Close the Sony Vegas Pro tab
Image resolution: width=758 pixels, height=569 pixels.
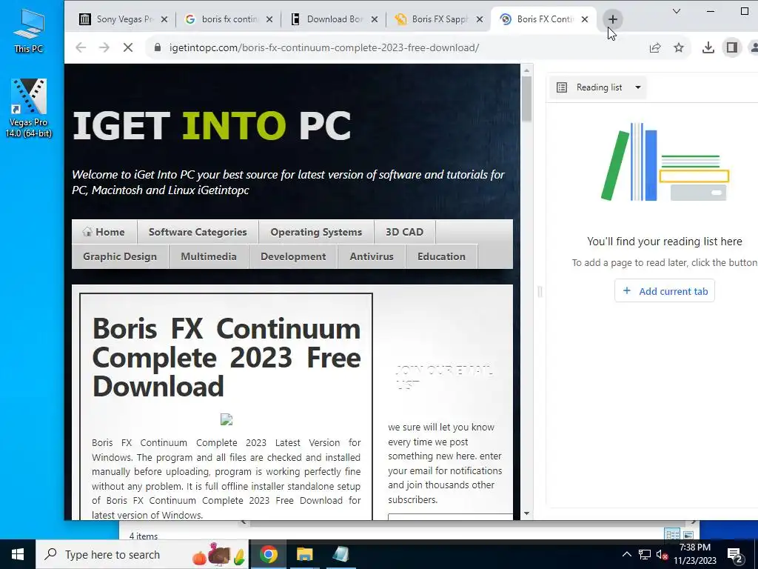[164, 19]
